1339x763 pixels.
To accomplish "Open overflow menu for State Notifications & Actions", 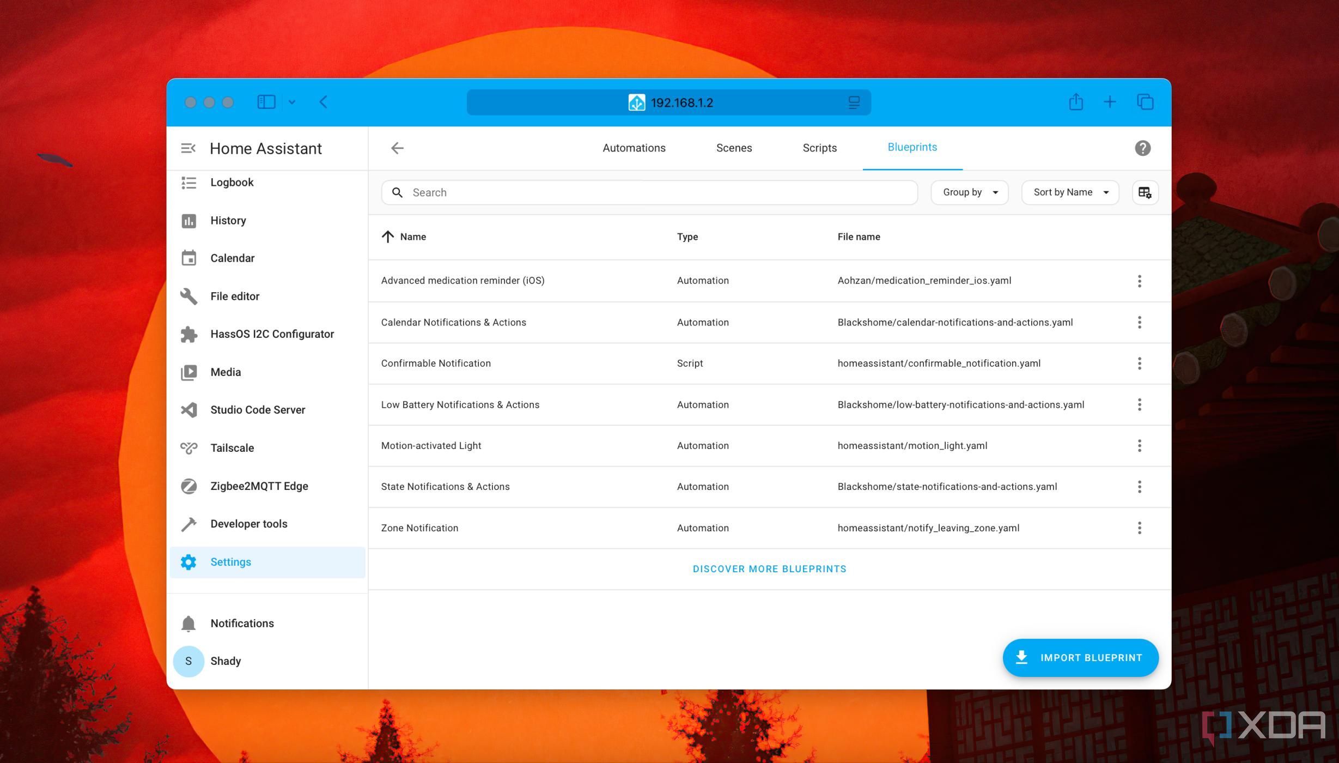I will tap(1139, 487).
